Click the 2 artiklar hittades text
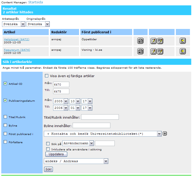Viewport: 192px width, 176px height. pyautogui.click(x=18, y=12)
